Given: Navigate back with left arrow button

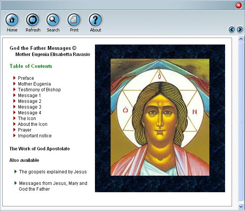Looking at the screenshot, I should tap(232, 30).
